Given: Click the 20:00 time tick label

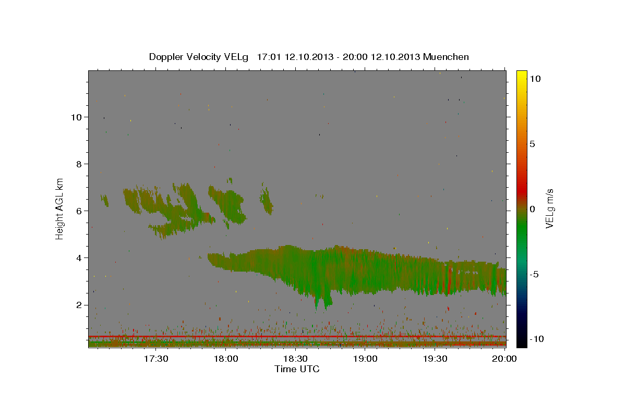Looking at the screenshot, I should point(505,359).
